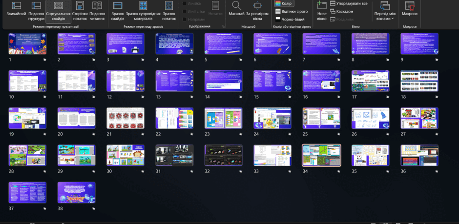459x224 pixels.
Task: Select slide 30 thumbnail
Action: (x=125, y=156)
